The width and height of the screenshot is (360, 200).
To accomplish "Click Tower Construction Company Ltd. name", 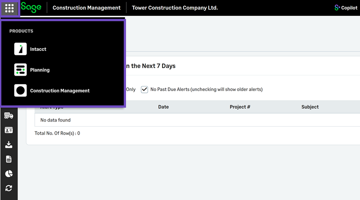I will tap(175, 8).
